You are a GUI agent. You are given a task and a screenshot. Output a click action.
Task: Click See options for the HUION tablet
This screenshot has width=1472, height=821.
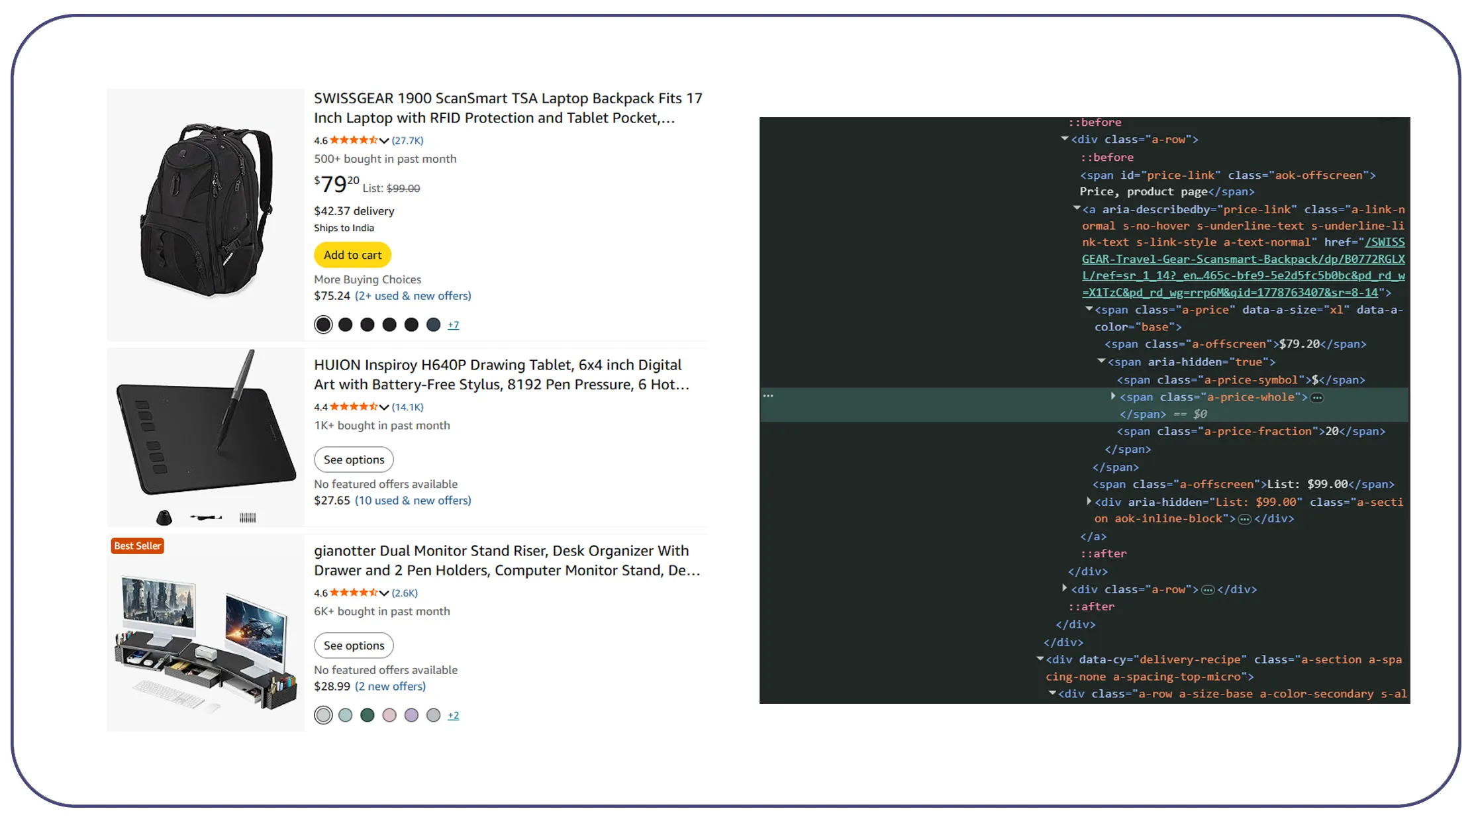coord(354,459)
